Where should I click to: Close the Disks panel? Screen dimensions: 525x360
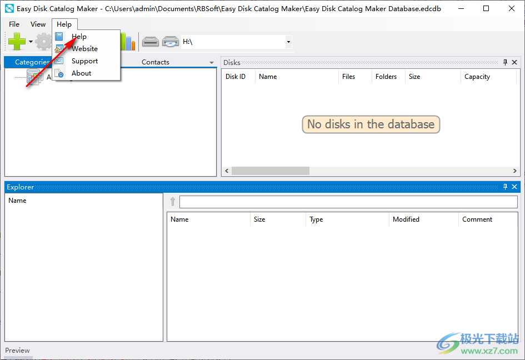(x=514, y=62)
